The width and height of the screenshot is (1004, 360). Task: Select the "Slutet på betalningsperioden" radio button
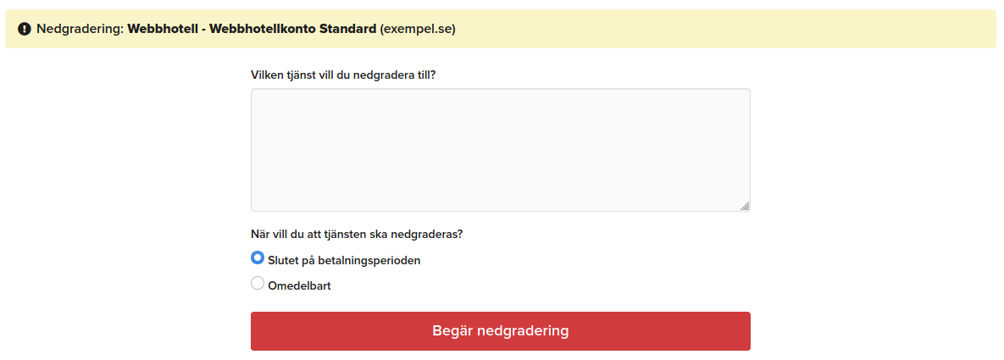[258, 258]
